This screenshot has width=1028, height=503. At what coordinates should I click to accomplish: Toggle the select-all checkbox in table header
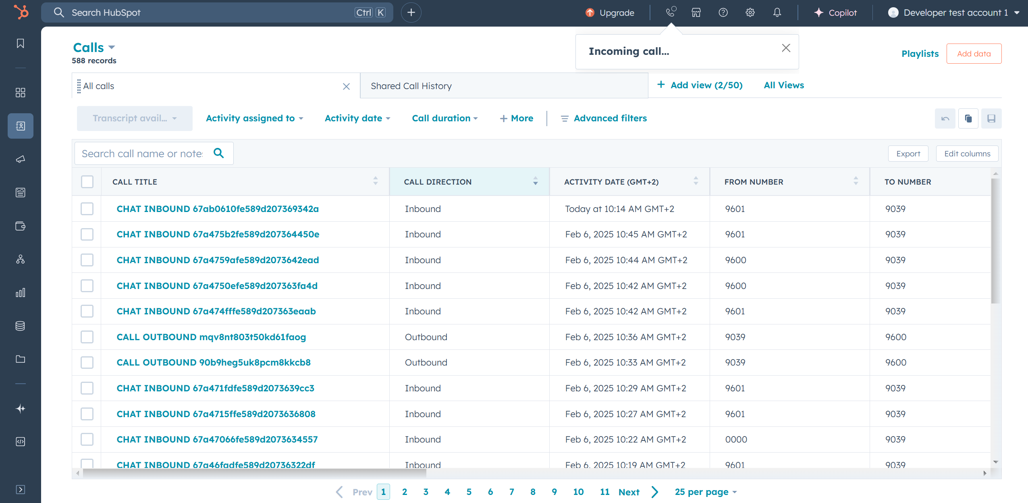(87, 182)
